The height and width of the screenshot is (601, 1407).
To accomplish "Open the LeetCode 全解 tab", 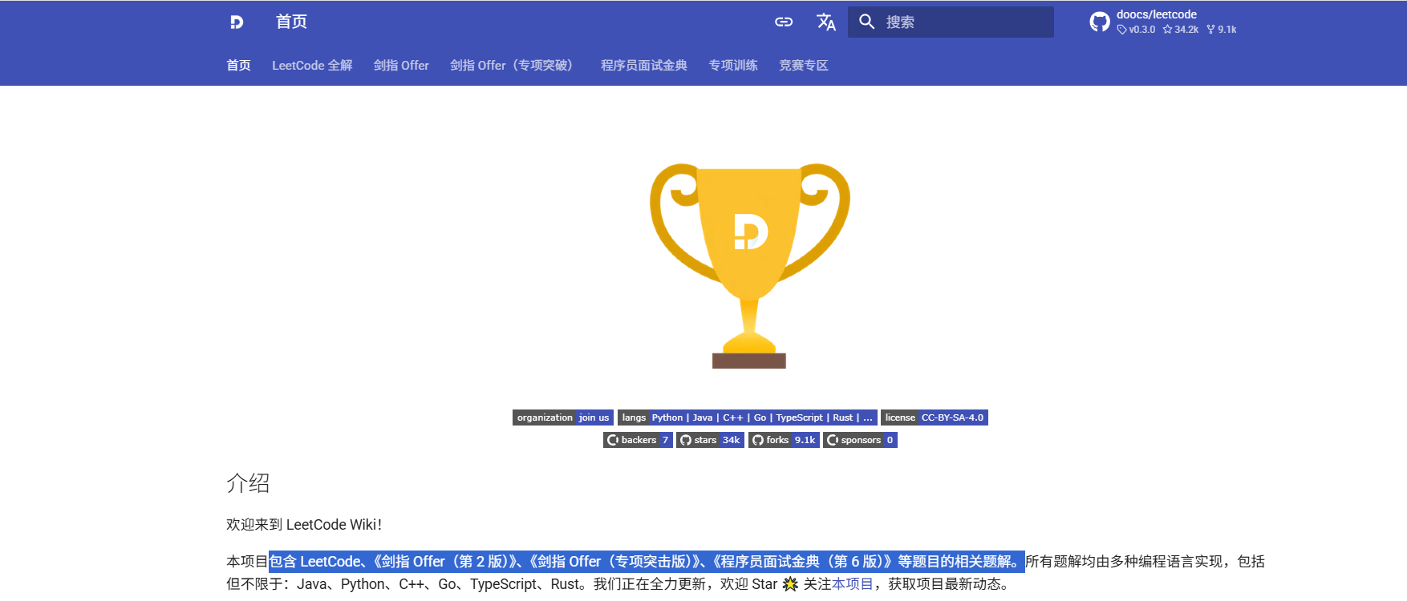I will pyautogui.click(x=312, y=65).
